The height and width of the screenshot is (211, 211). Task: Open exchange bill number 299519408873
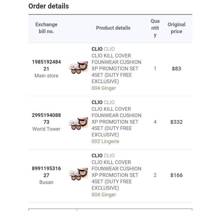(x=46, y=119)
